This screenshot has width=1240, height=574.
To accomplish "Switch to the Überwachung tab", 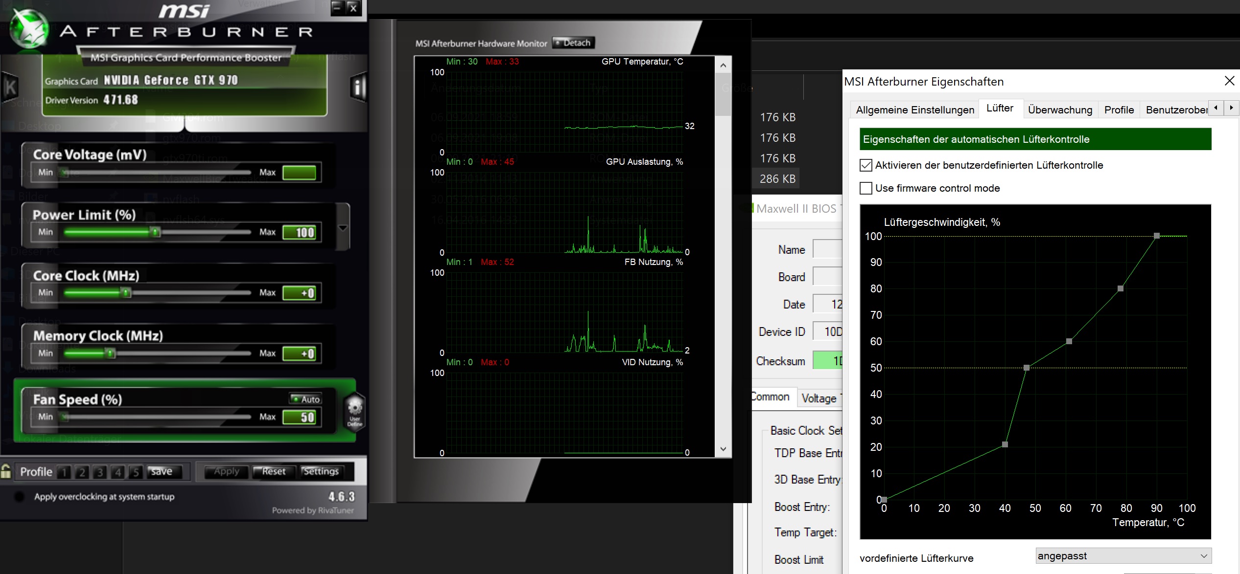I will coord(1060,110).
